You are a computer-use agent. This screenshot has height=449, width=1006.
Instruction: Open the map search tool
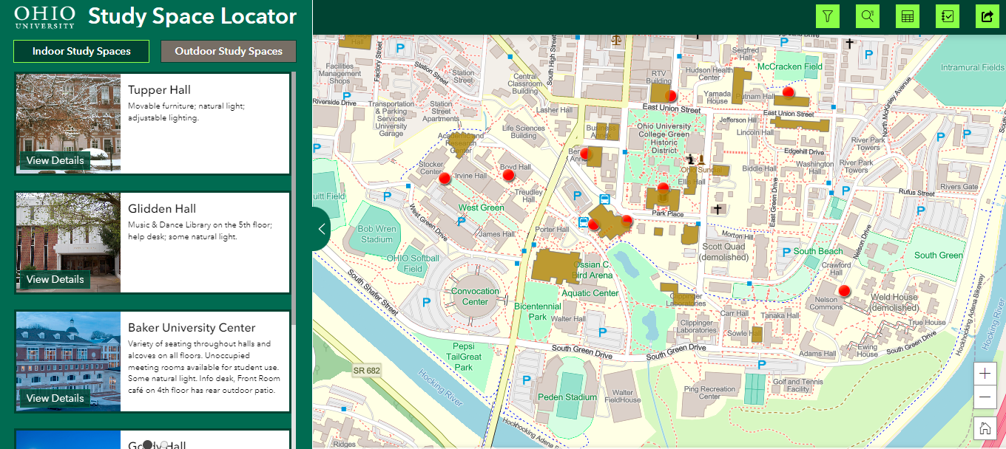click(x=867, y=16)
